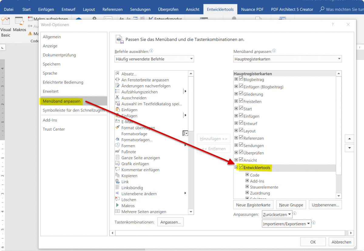
Task: Switch to the Sendungen ribbon tab
Action: coord(140,9)
